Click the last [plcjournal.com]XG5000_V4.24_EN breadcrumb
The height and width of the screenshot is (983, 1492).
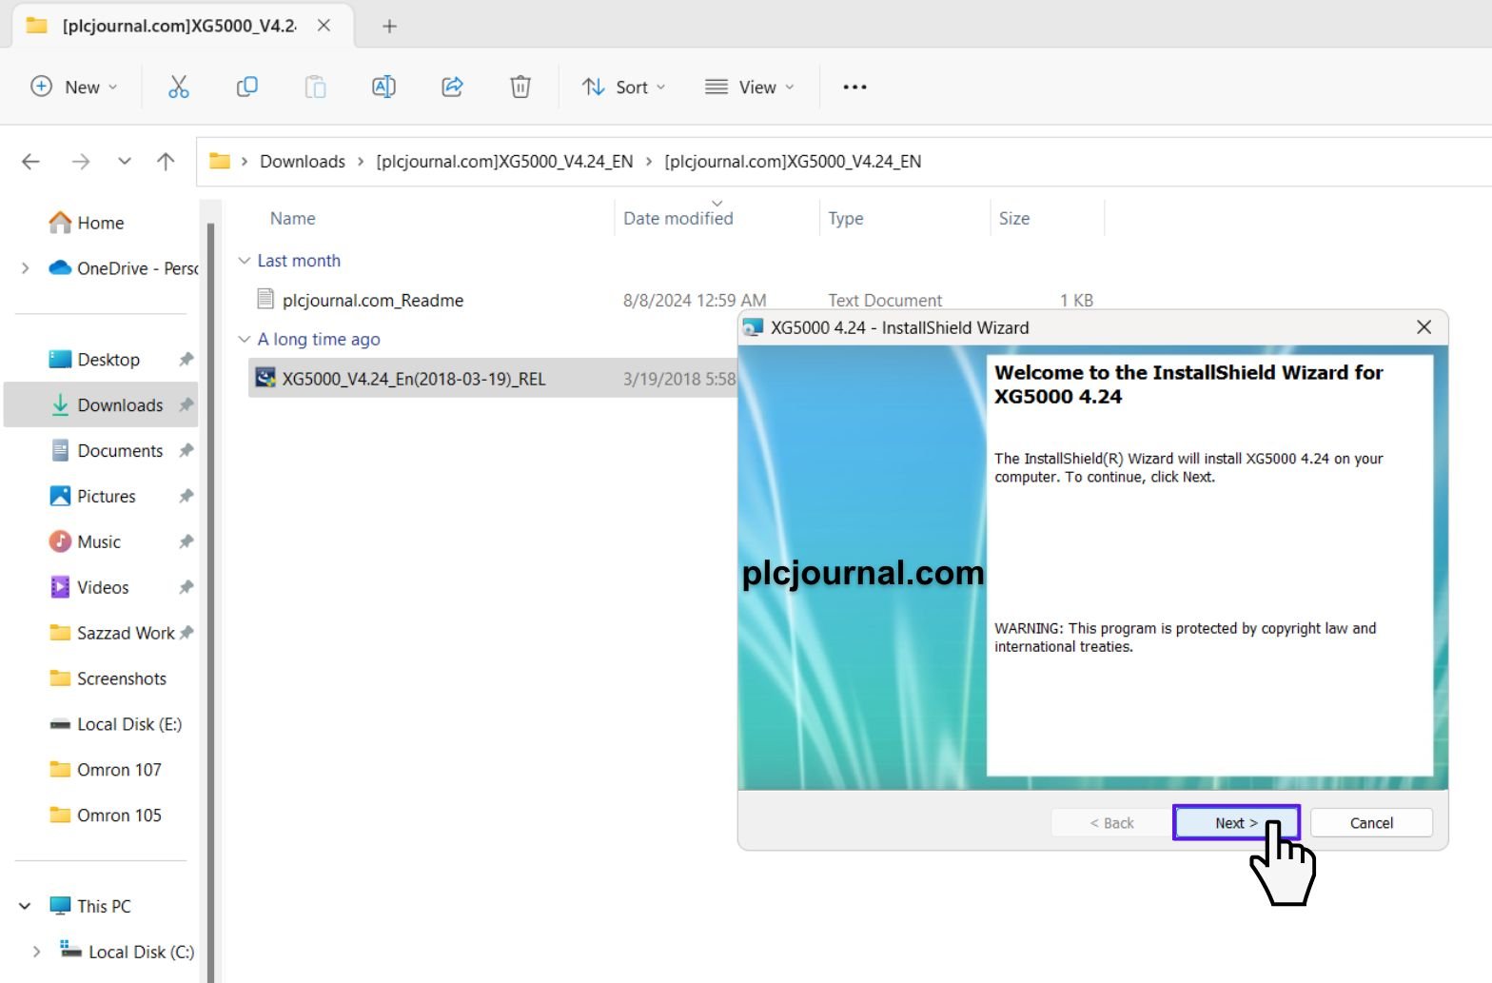point(793,162)
